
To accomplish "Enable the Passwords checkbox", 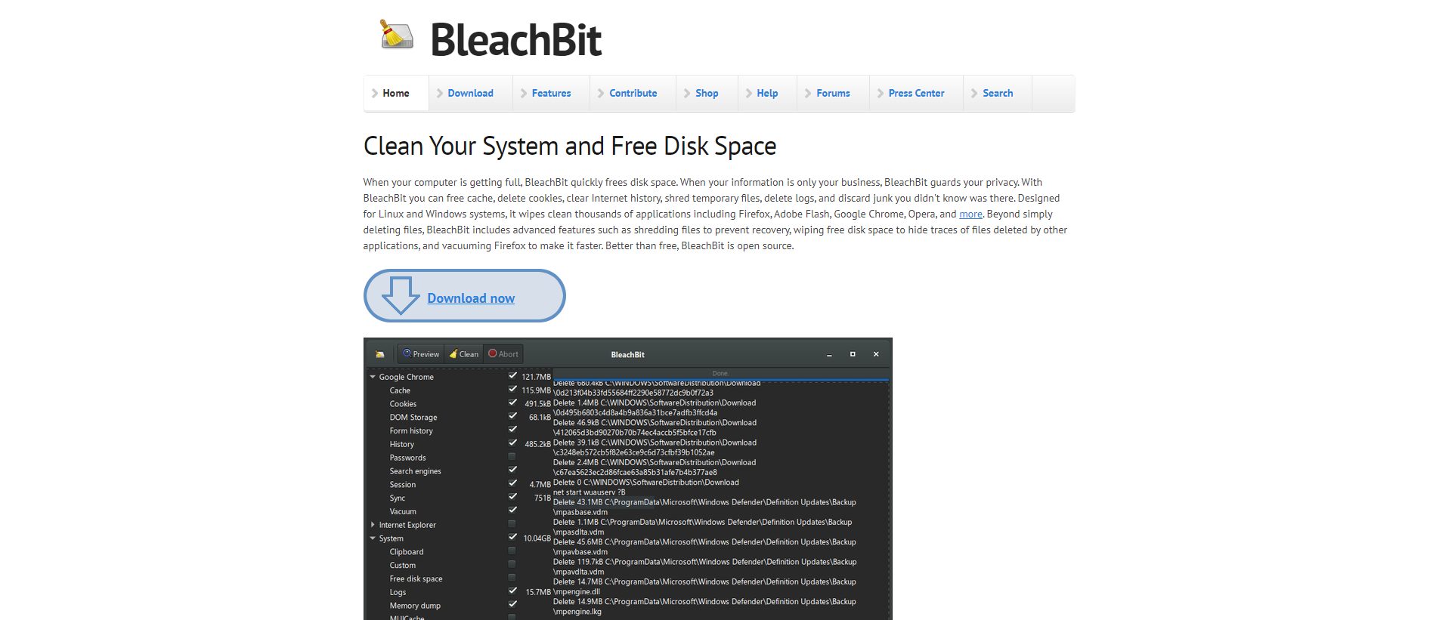I will (512, 456).
